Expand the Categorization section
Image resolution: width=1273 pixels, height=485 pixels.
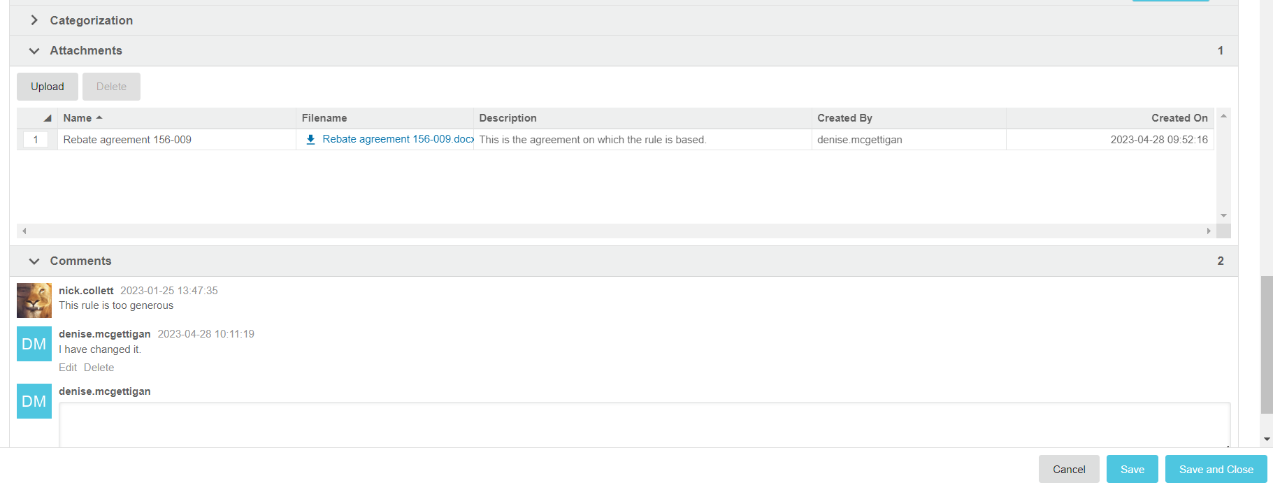[34, 20]
